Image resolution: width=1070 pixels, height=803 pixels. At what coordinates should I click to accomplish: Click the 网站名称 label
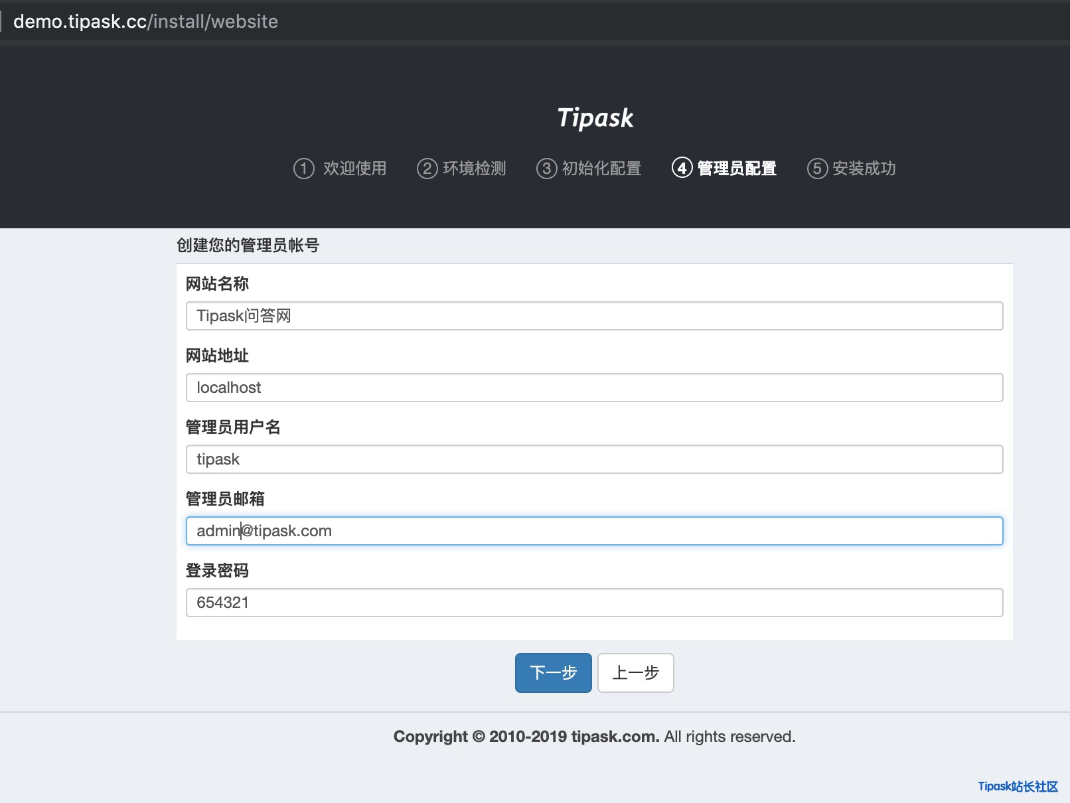[x=217, y=284]
